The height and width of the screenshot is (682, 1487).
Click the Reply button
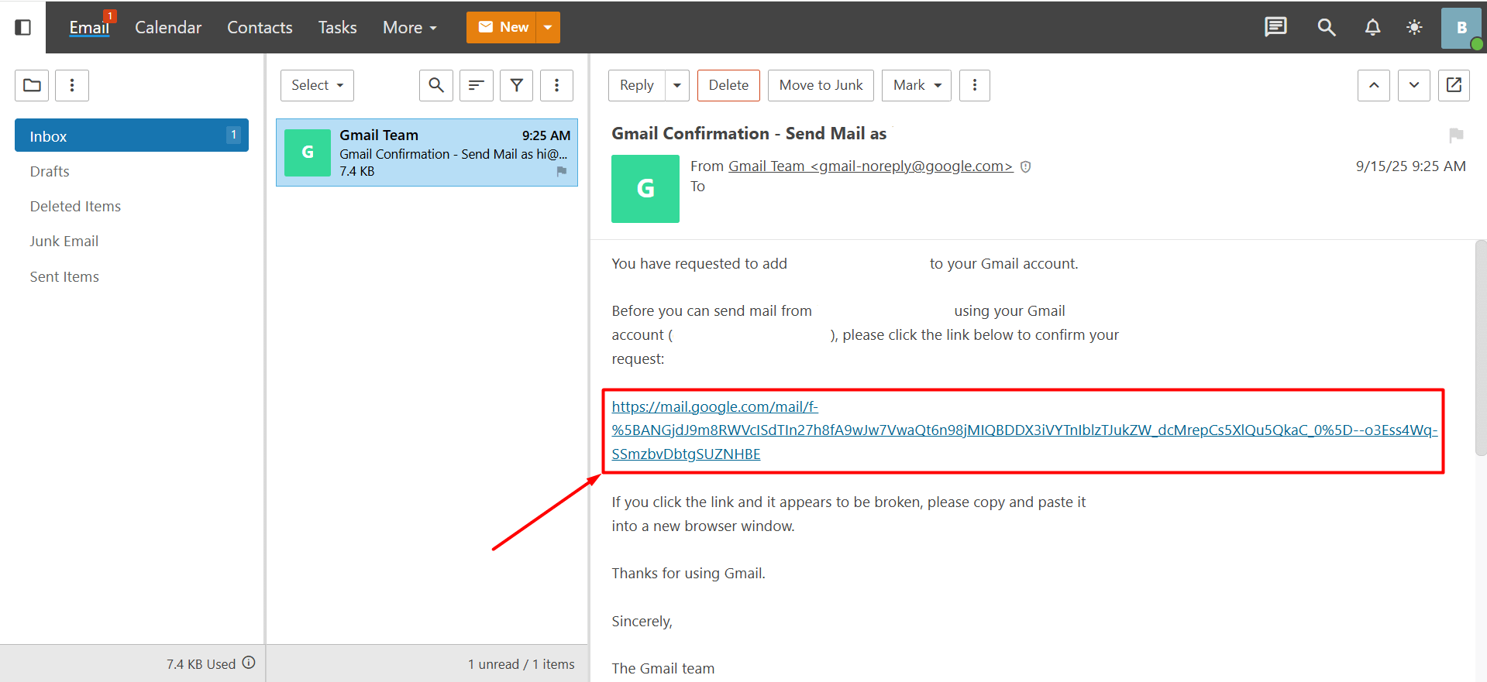click(x=637, y=85)
